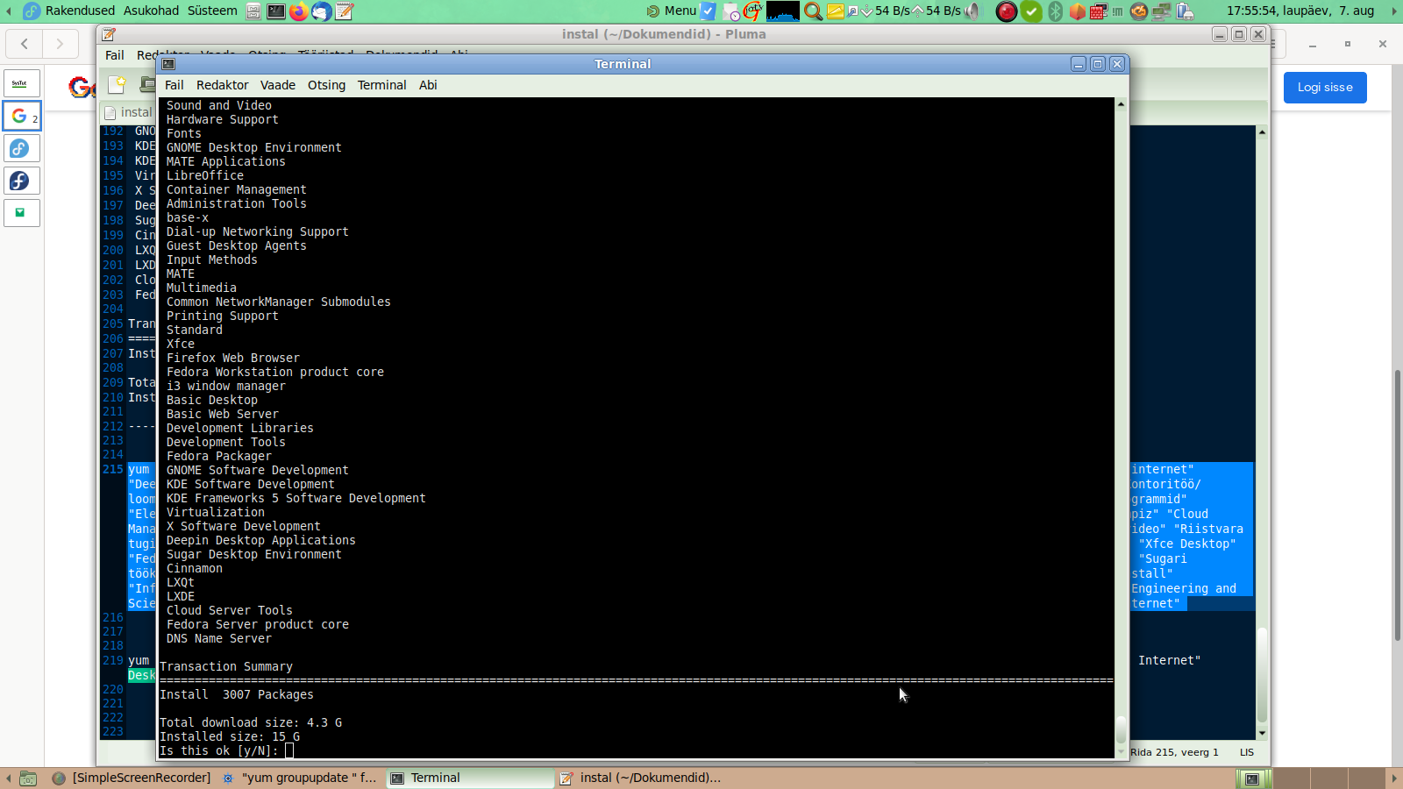The width and height of the screenshot is (1403, 789).
Task: Click the Fedora logo on the top panel
Action: coord(32,11)
